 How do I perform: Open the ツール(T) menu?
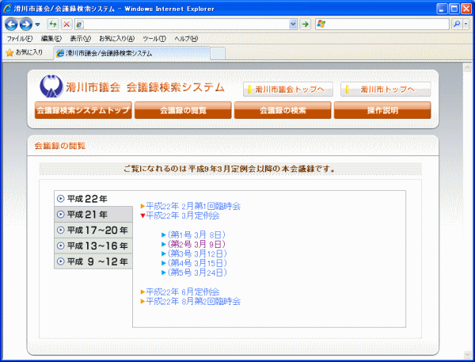pyautogui.click(x=154, y=39)
